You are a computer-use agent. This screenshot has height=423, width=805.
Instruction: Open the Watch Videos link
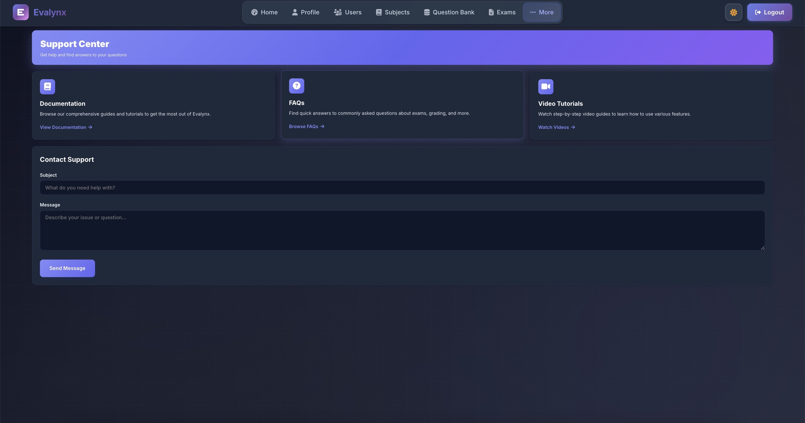556,127
